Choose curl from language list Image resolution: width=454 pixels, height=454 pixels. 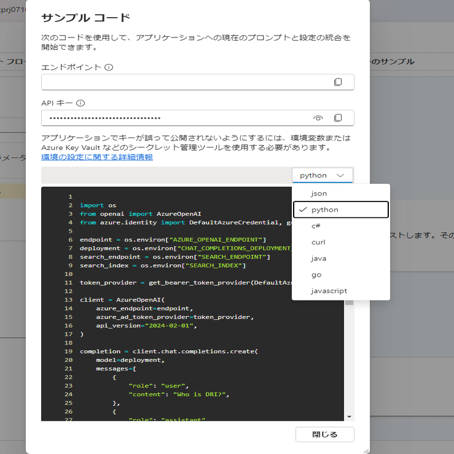point(341,242)
